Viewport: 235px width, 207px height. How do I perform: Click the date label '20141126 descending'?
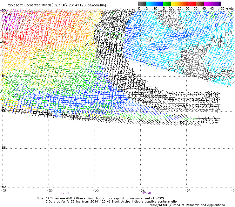point(87,5)
